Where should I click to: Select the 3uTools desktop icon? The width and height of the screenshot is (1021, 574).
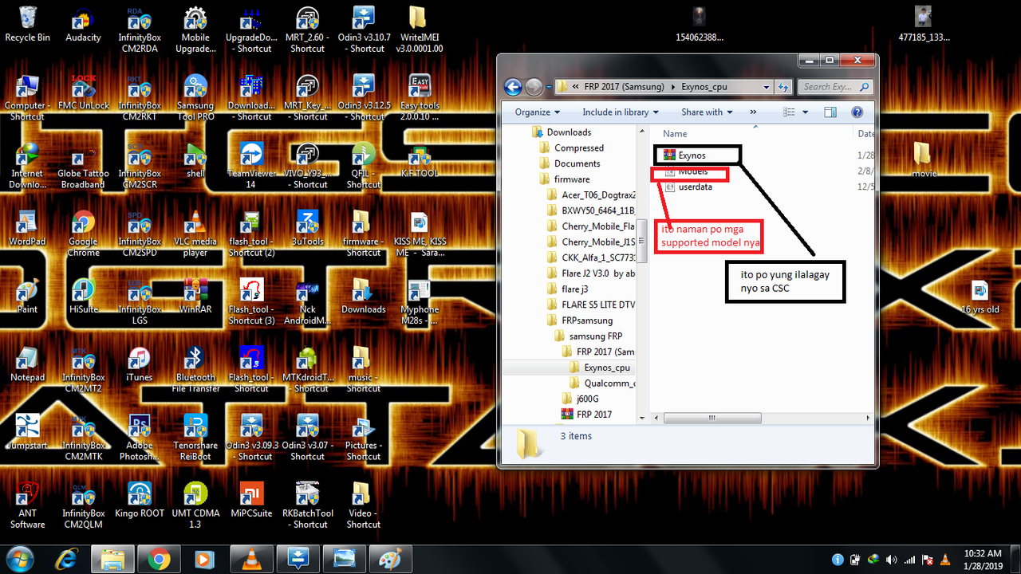307,227
